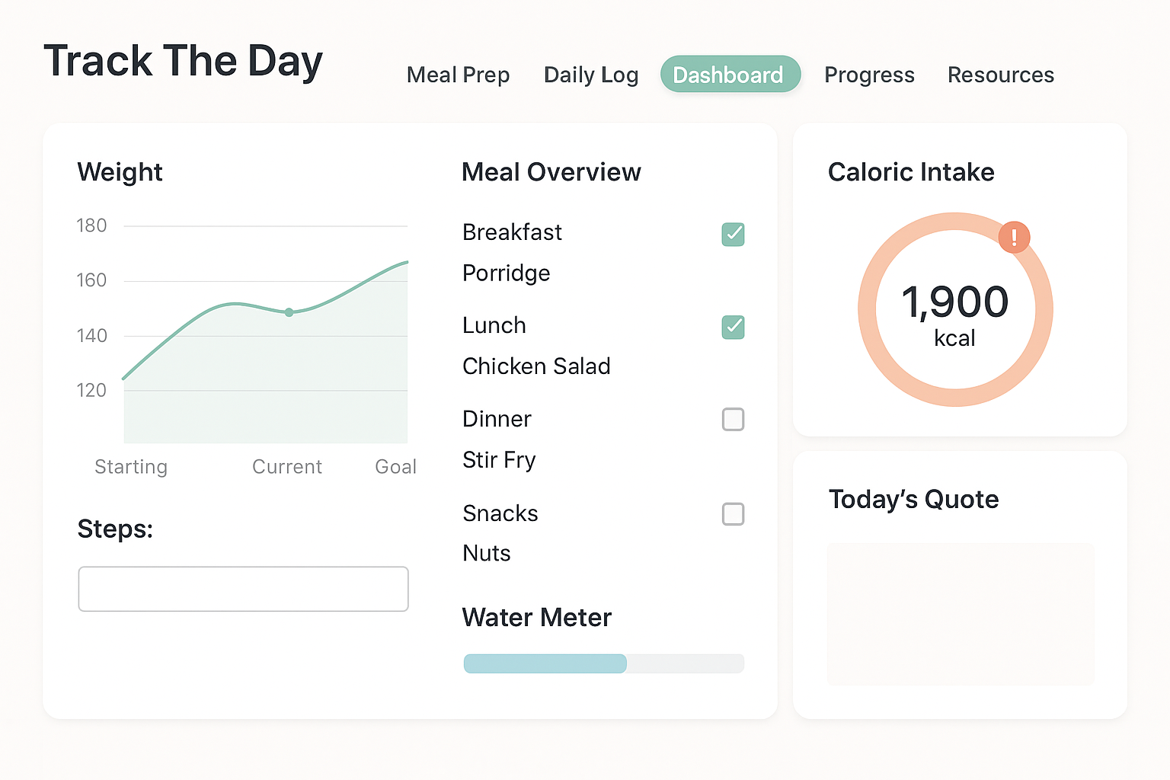This screenshot has height=780, width=1170.
Task: Click the Steps input field
Action: (243, 589)
